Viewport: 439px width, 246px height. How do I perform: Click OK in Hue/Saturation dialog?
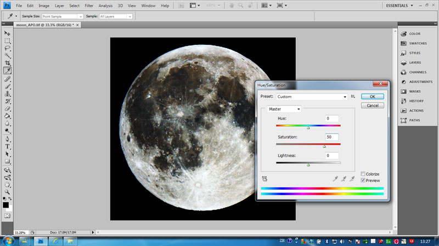[x=372, y=96]
